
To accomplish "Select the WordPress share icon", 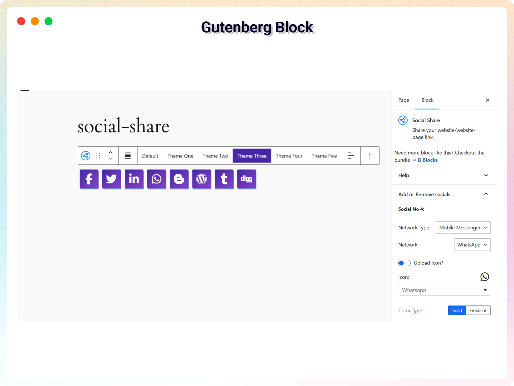I will tap(201, 179).
